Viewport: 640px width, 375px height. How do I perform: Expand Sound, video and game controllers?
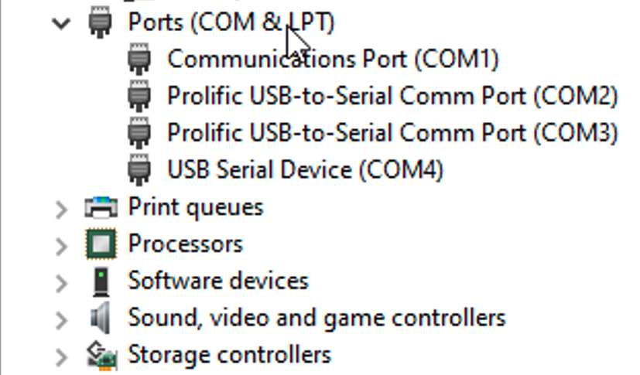click(x=61, y=320)
